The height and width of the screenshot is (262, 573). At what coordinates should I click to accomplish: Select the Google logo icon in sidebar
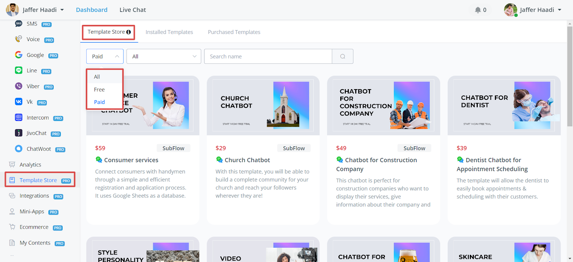(19, 55)
